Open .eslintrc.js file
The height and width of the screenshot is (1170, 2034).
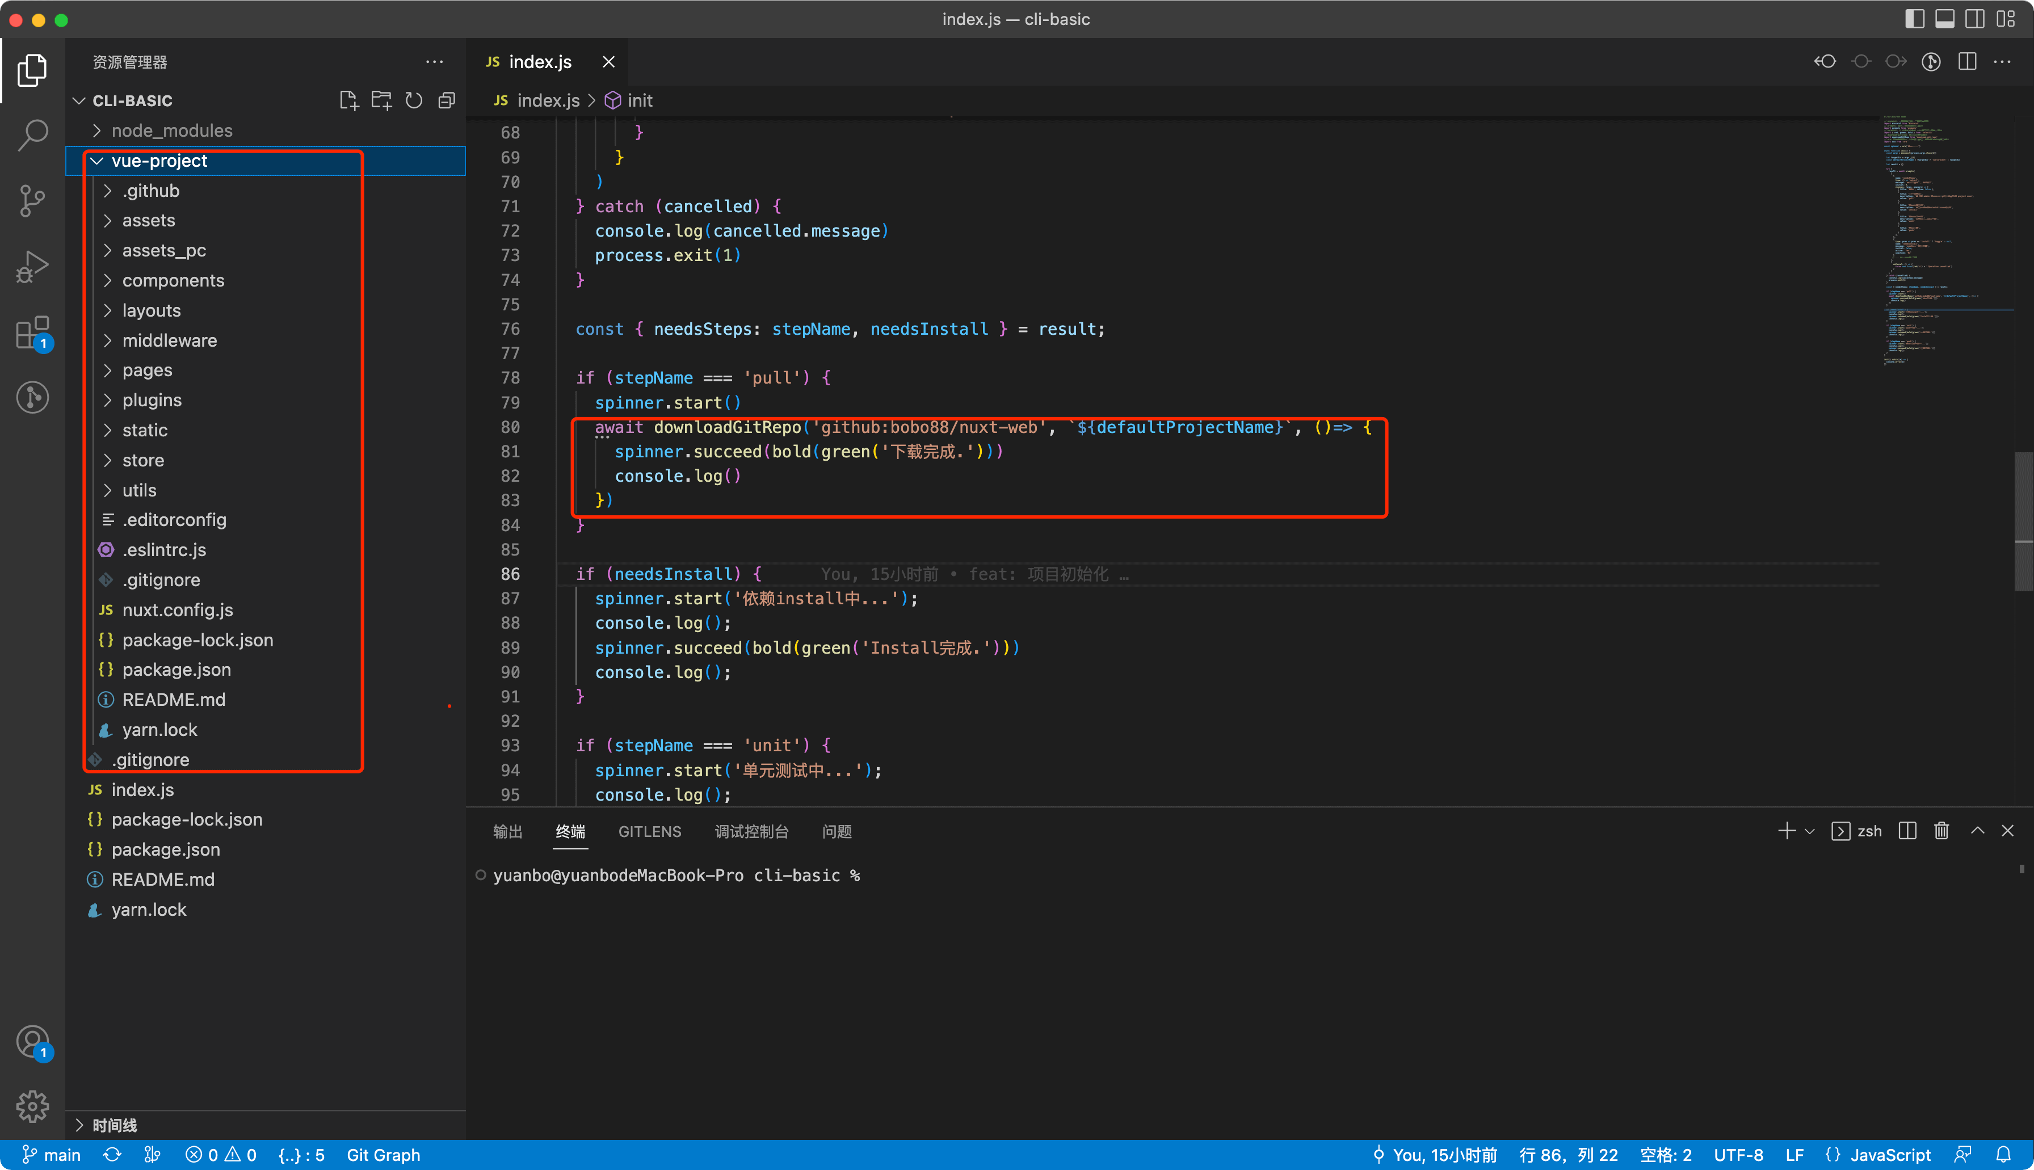pos(265,550)
